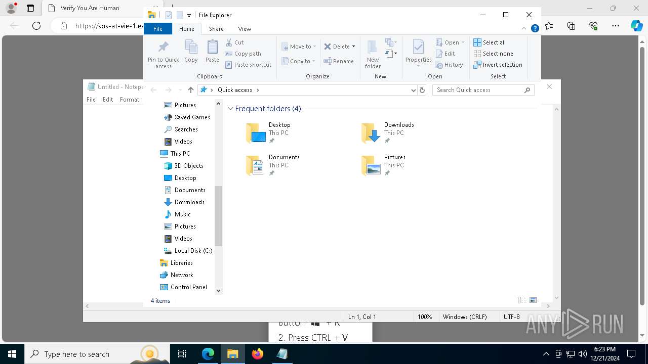
Task: Open Notepad File menu
Action: [x=91, y=100]
